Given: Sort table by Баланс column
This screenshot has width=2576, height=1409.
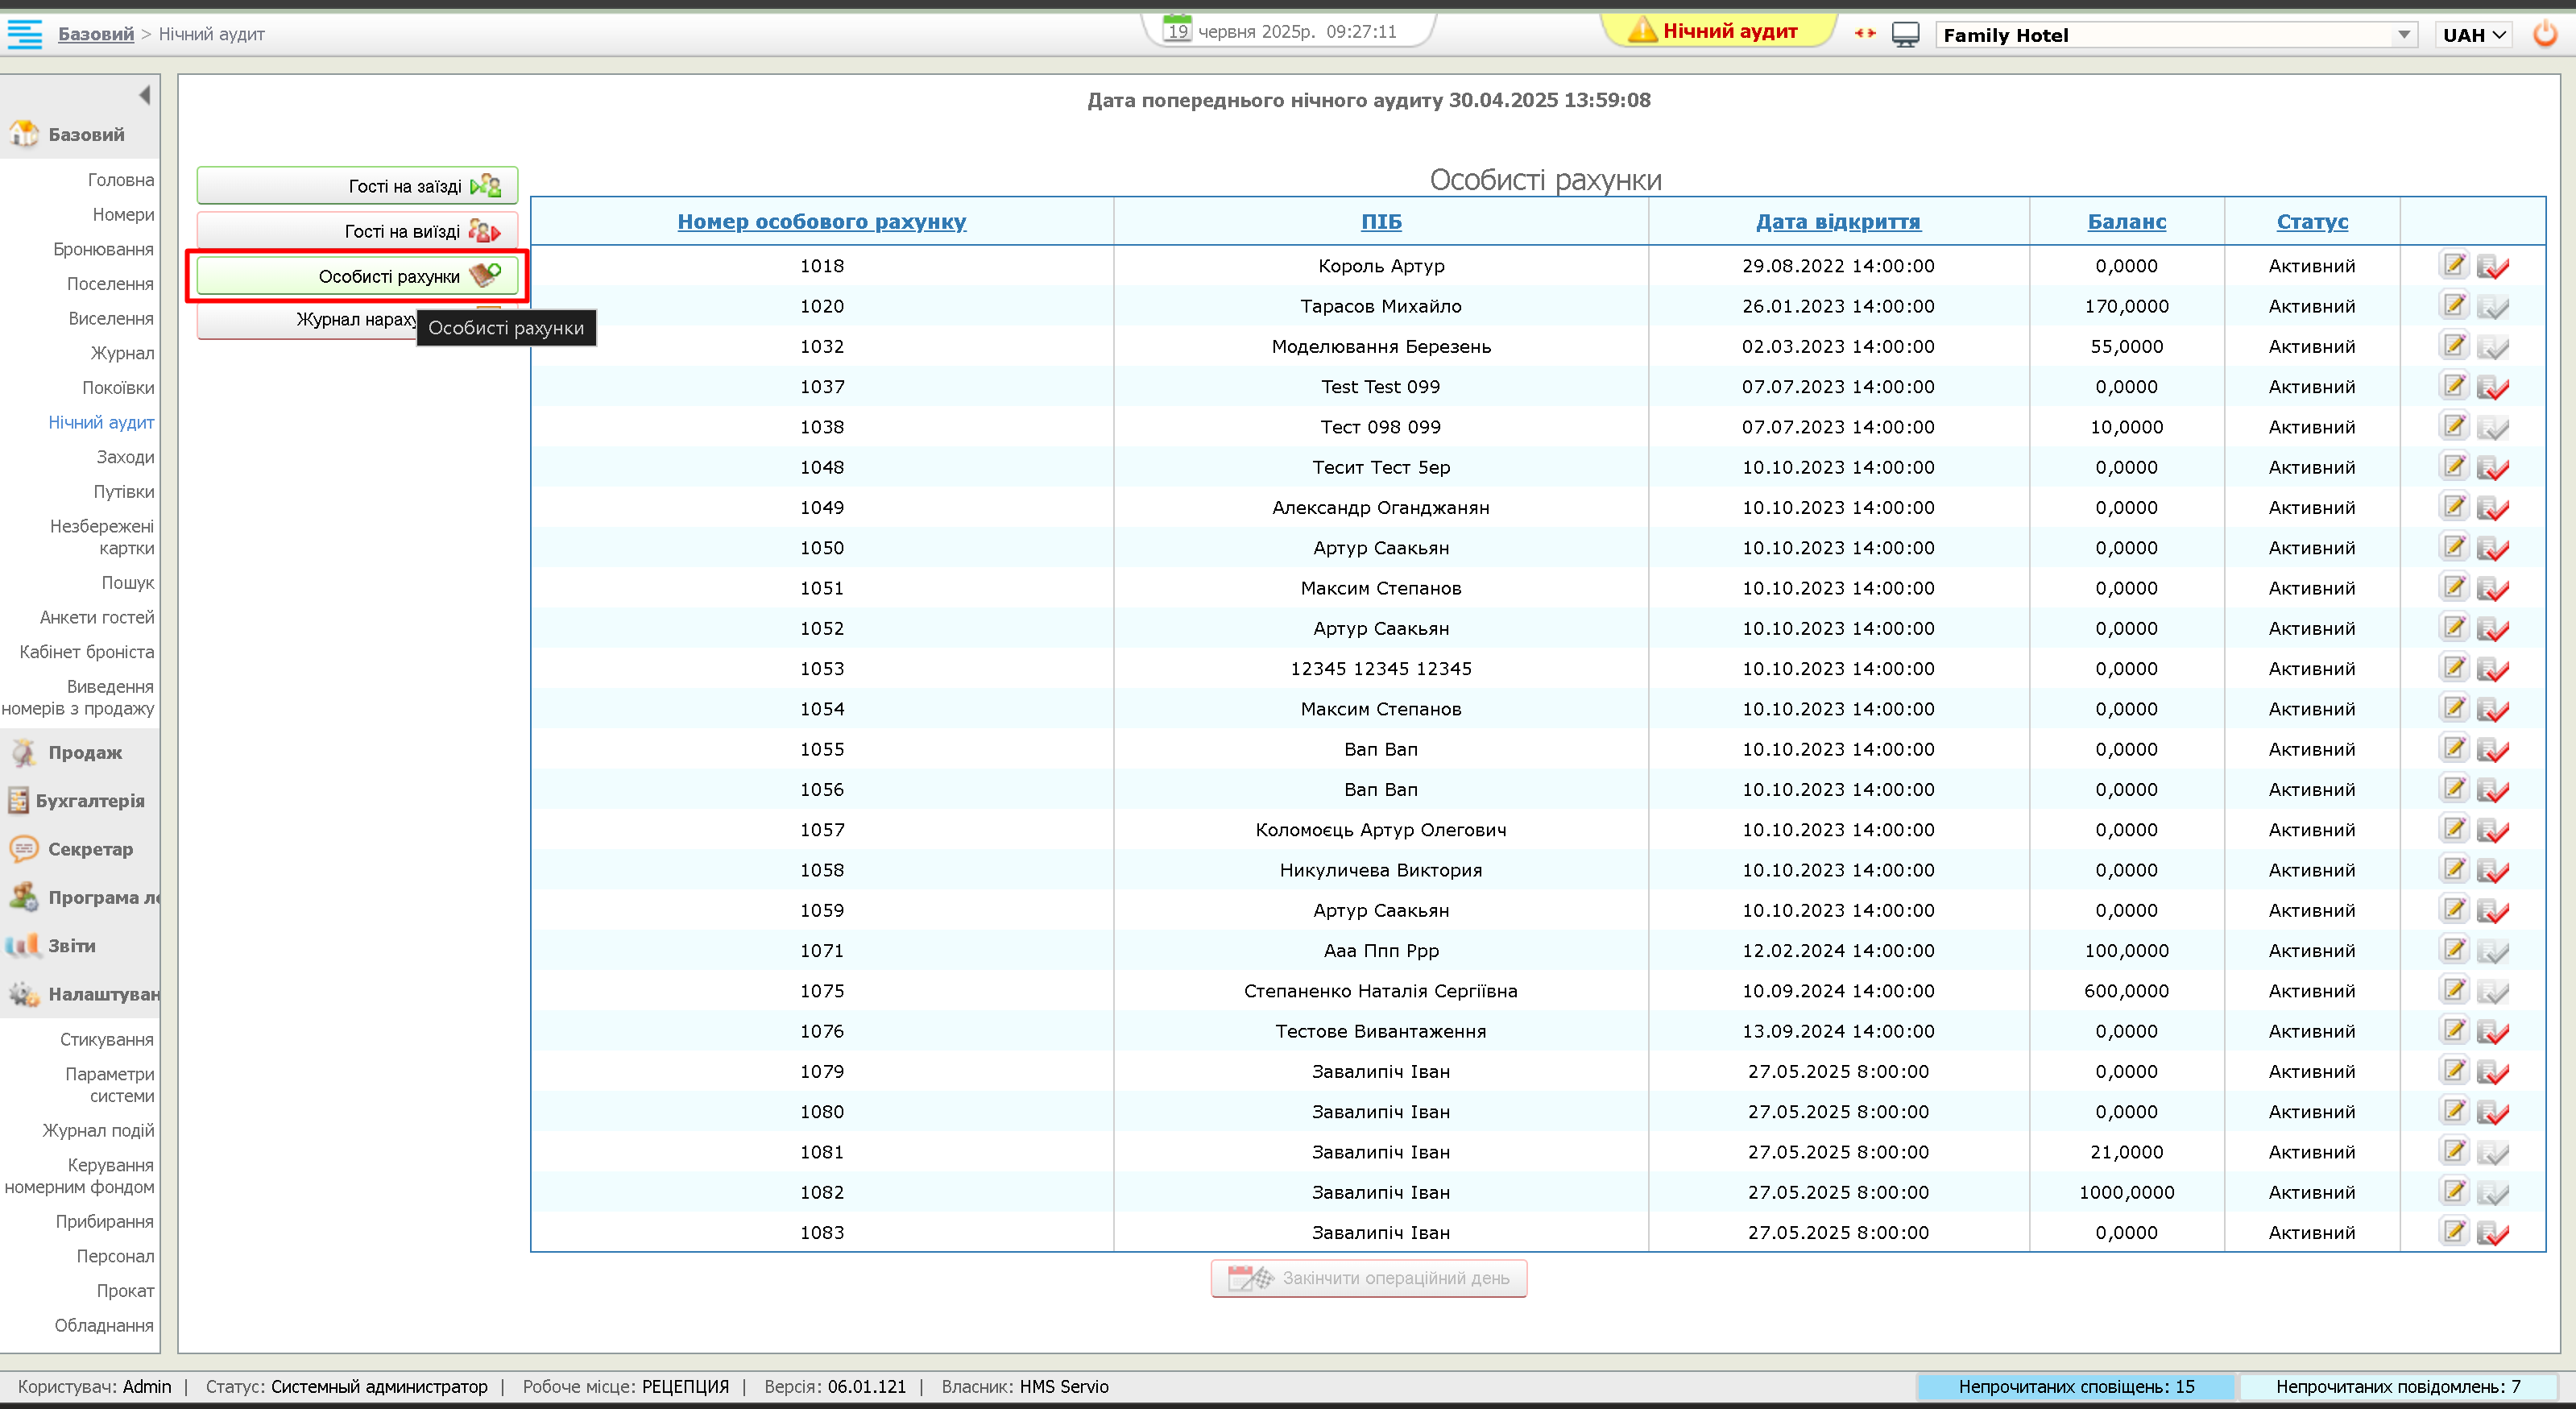Looking at the screenshot, I should (2126, 221).
